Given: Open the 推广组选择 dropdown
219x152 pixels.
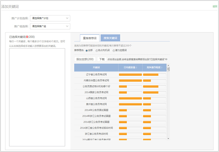Looking at the screenshot, I should 50,26.
